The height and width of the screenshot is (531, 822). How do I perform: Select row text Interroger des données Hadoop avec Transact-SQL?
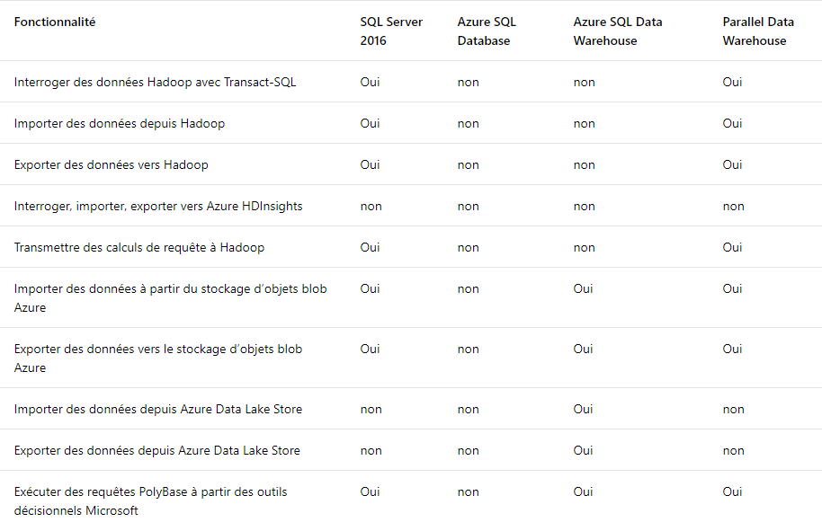[x=156, y=83]
